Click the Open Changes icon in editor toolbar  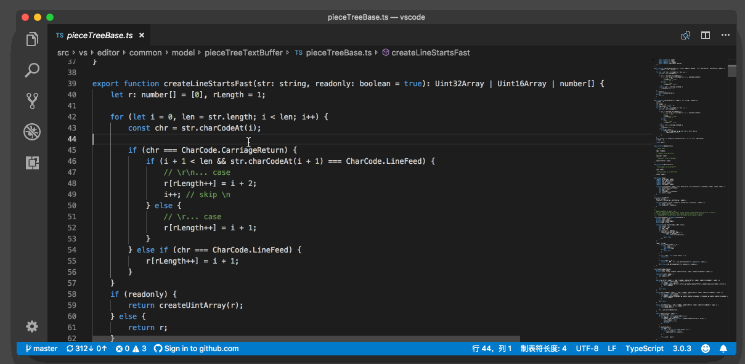pos(686,36)
